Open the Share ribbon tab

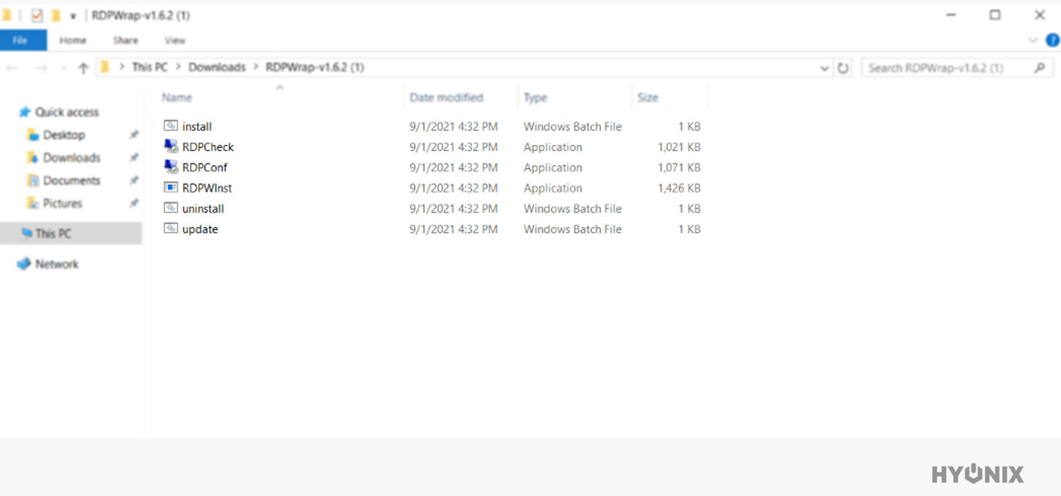126,40
